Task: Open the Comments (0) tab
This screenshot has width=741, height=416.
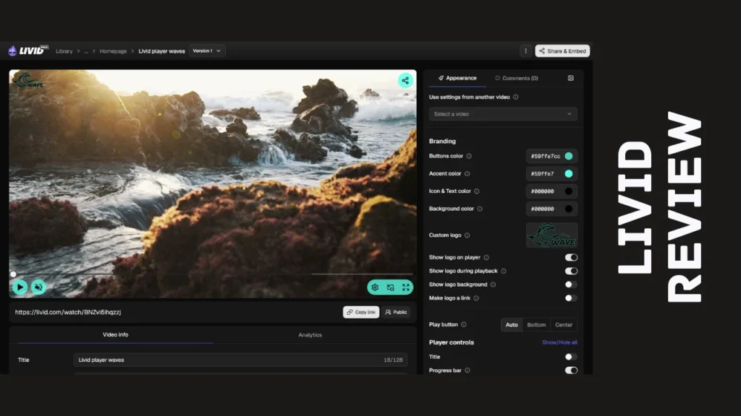Action: pyautogui.click(x=516, y=78)
